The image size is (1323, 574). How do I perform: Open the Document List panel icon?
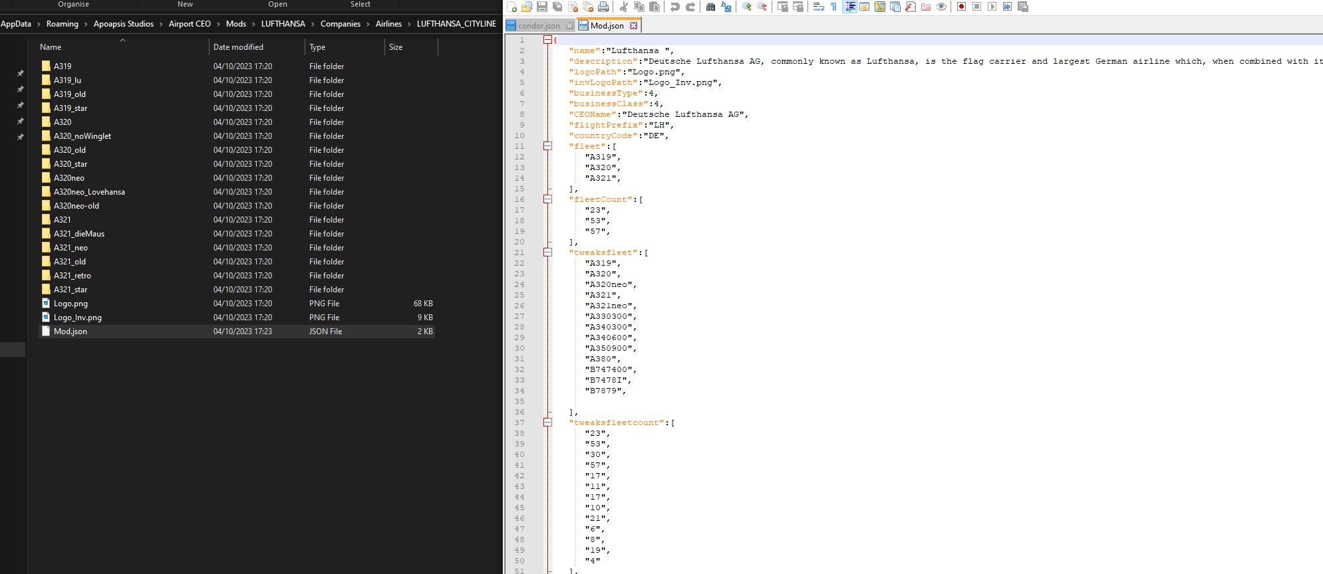click(x=895, y=7)
